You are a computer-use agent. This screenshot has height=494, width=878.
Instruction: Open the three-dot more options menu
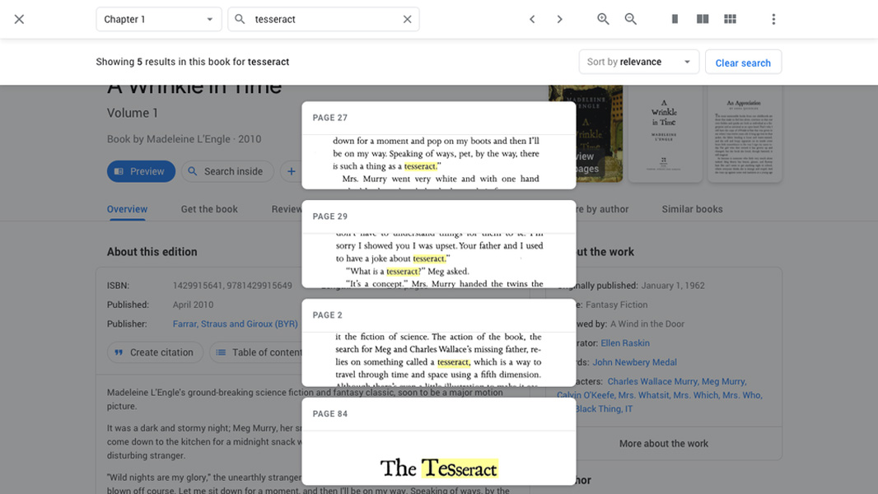[x=773, y=19]
